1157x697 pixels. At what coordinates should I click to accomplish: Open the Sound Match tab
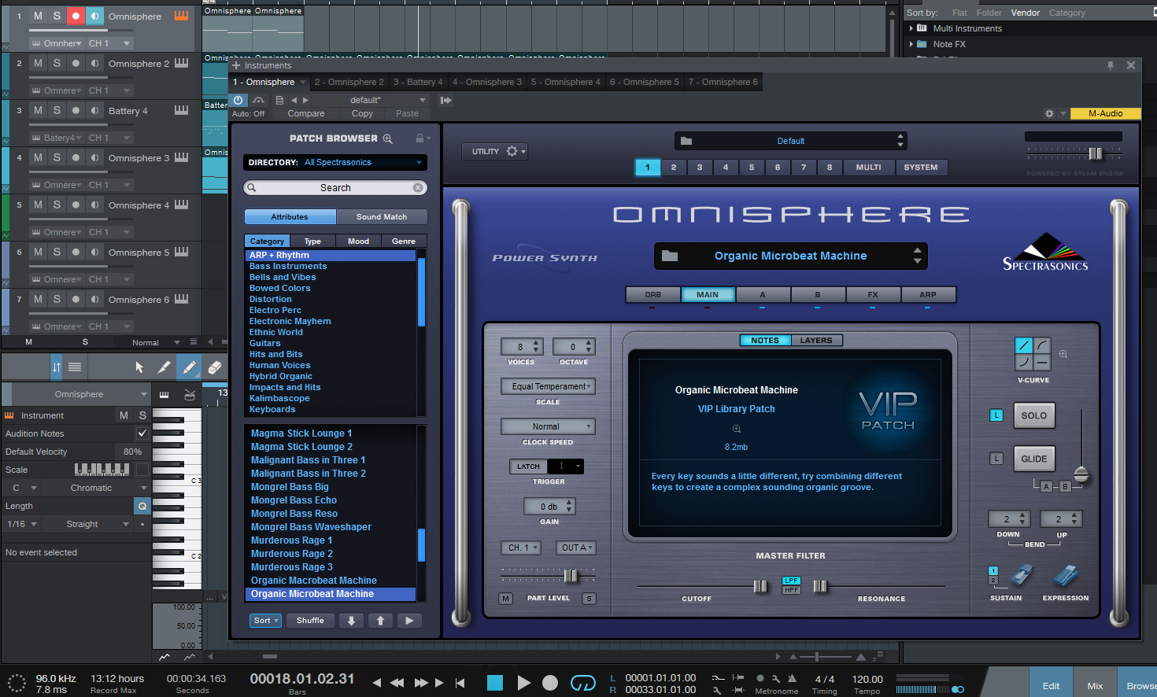tap(382, 217)
